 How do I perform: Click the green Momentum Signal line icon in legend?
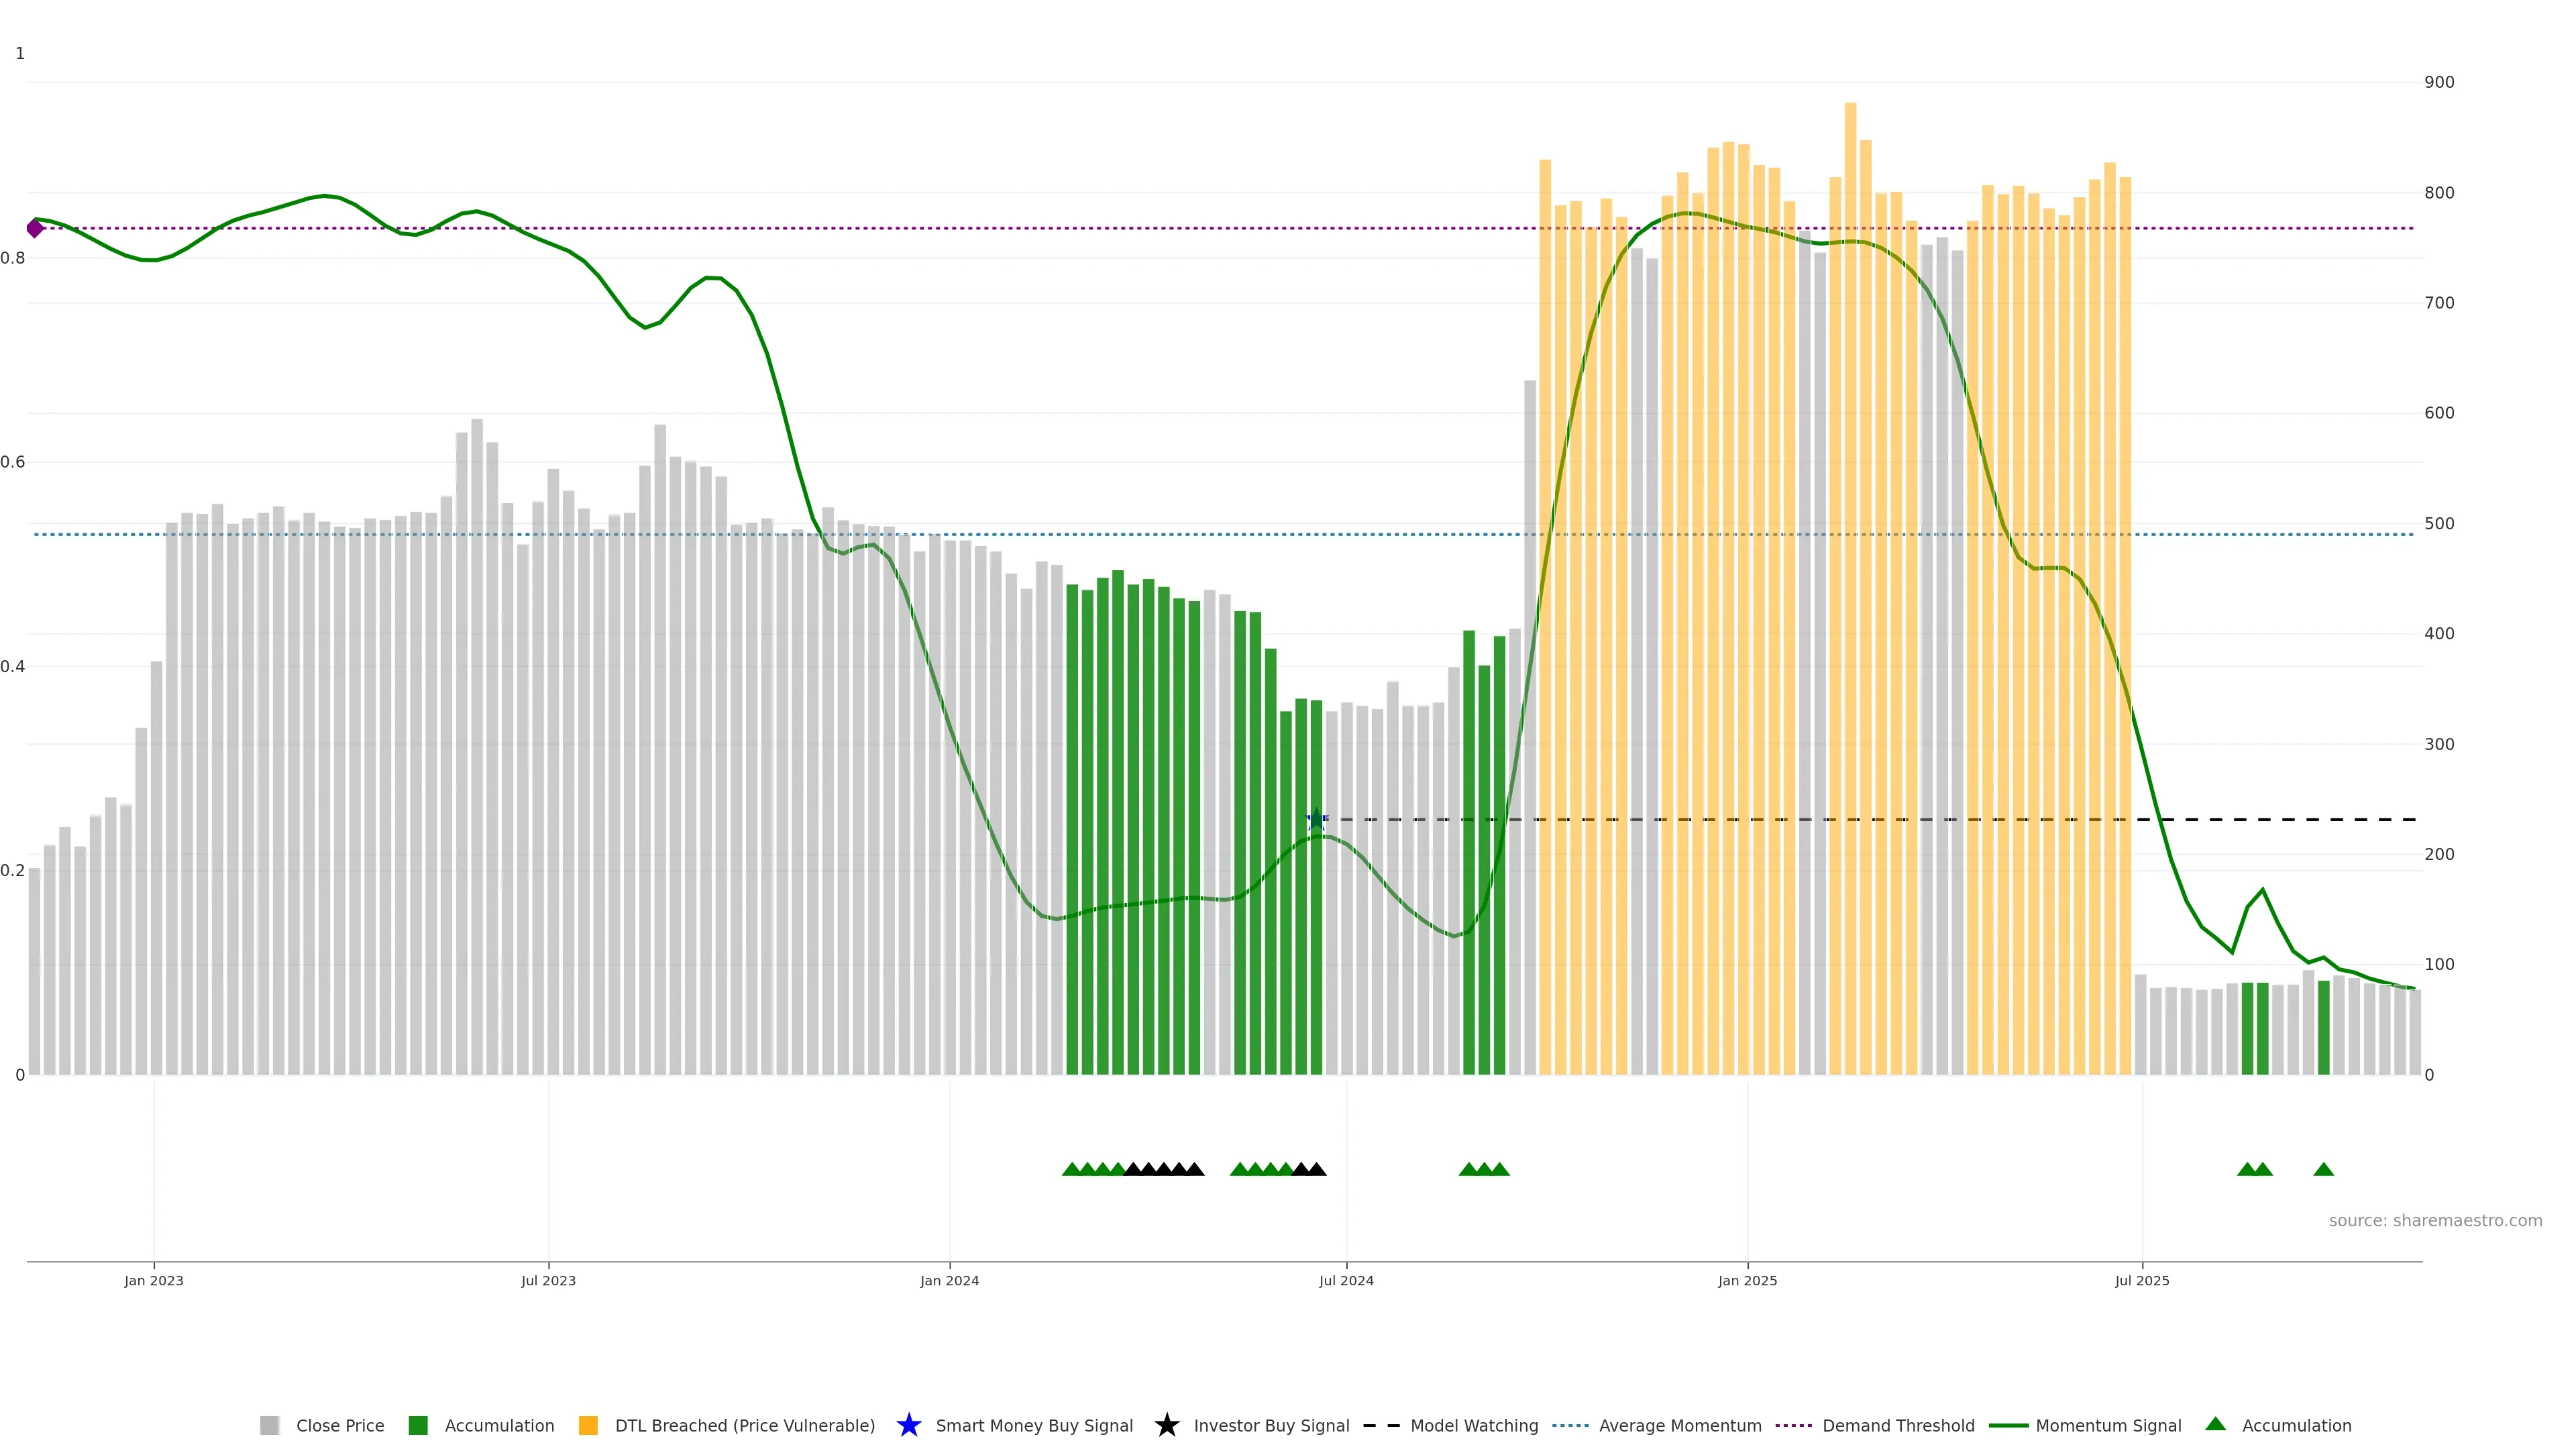2008,1425
